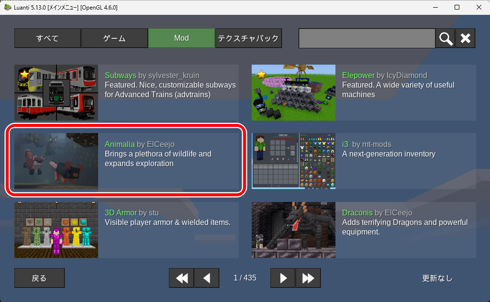490x302 pixels.
Task: Open the ゲーム tab
Action: [x=114, y=38]
